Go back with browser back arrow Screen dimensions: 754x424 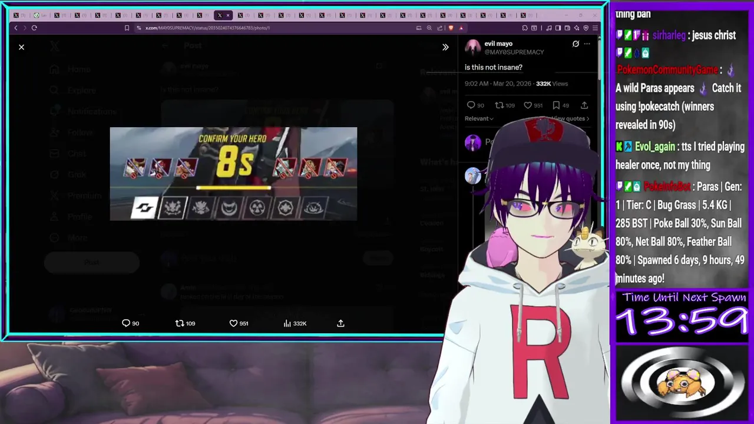[x=16, y=28]
